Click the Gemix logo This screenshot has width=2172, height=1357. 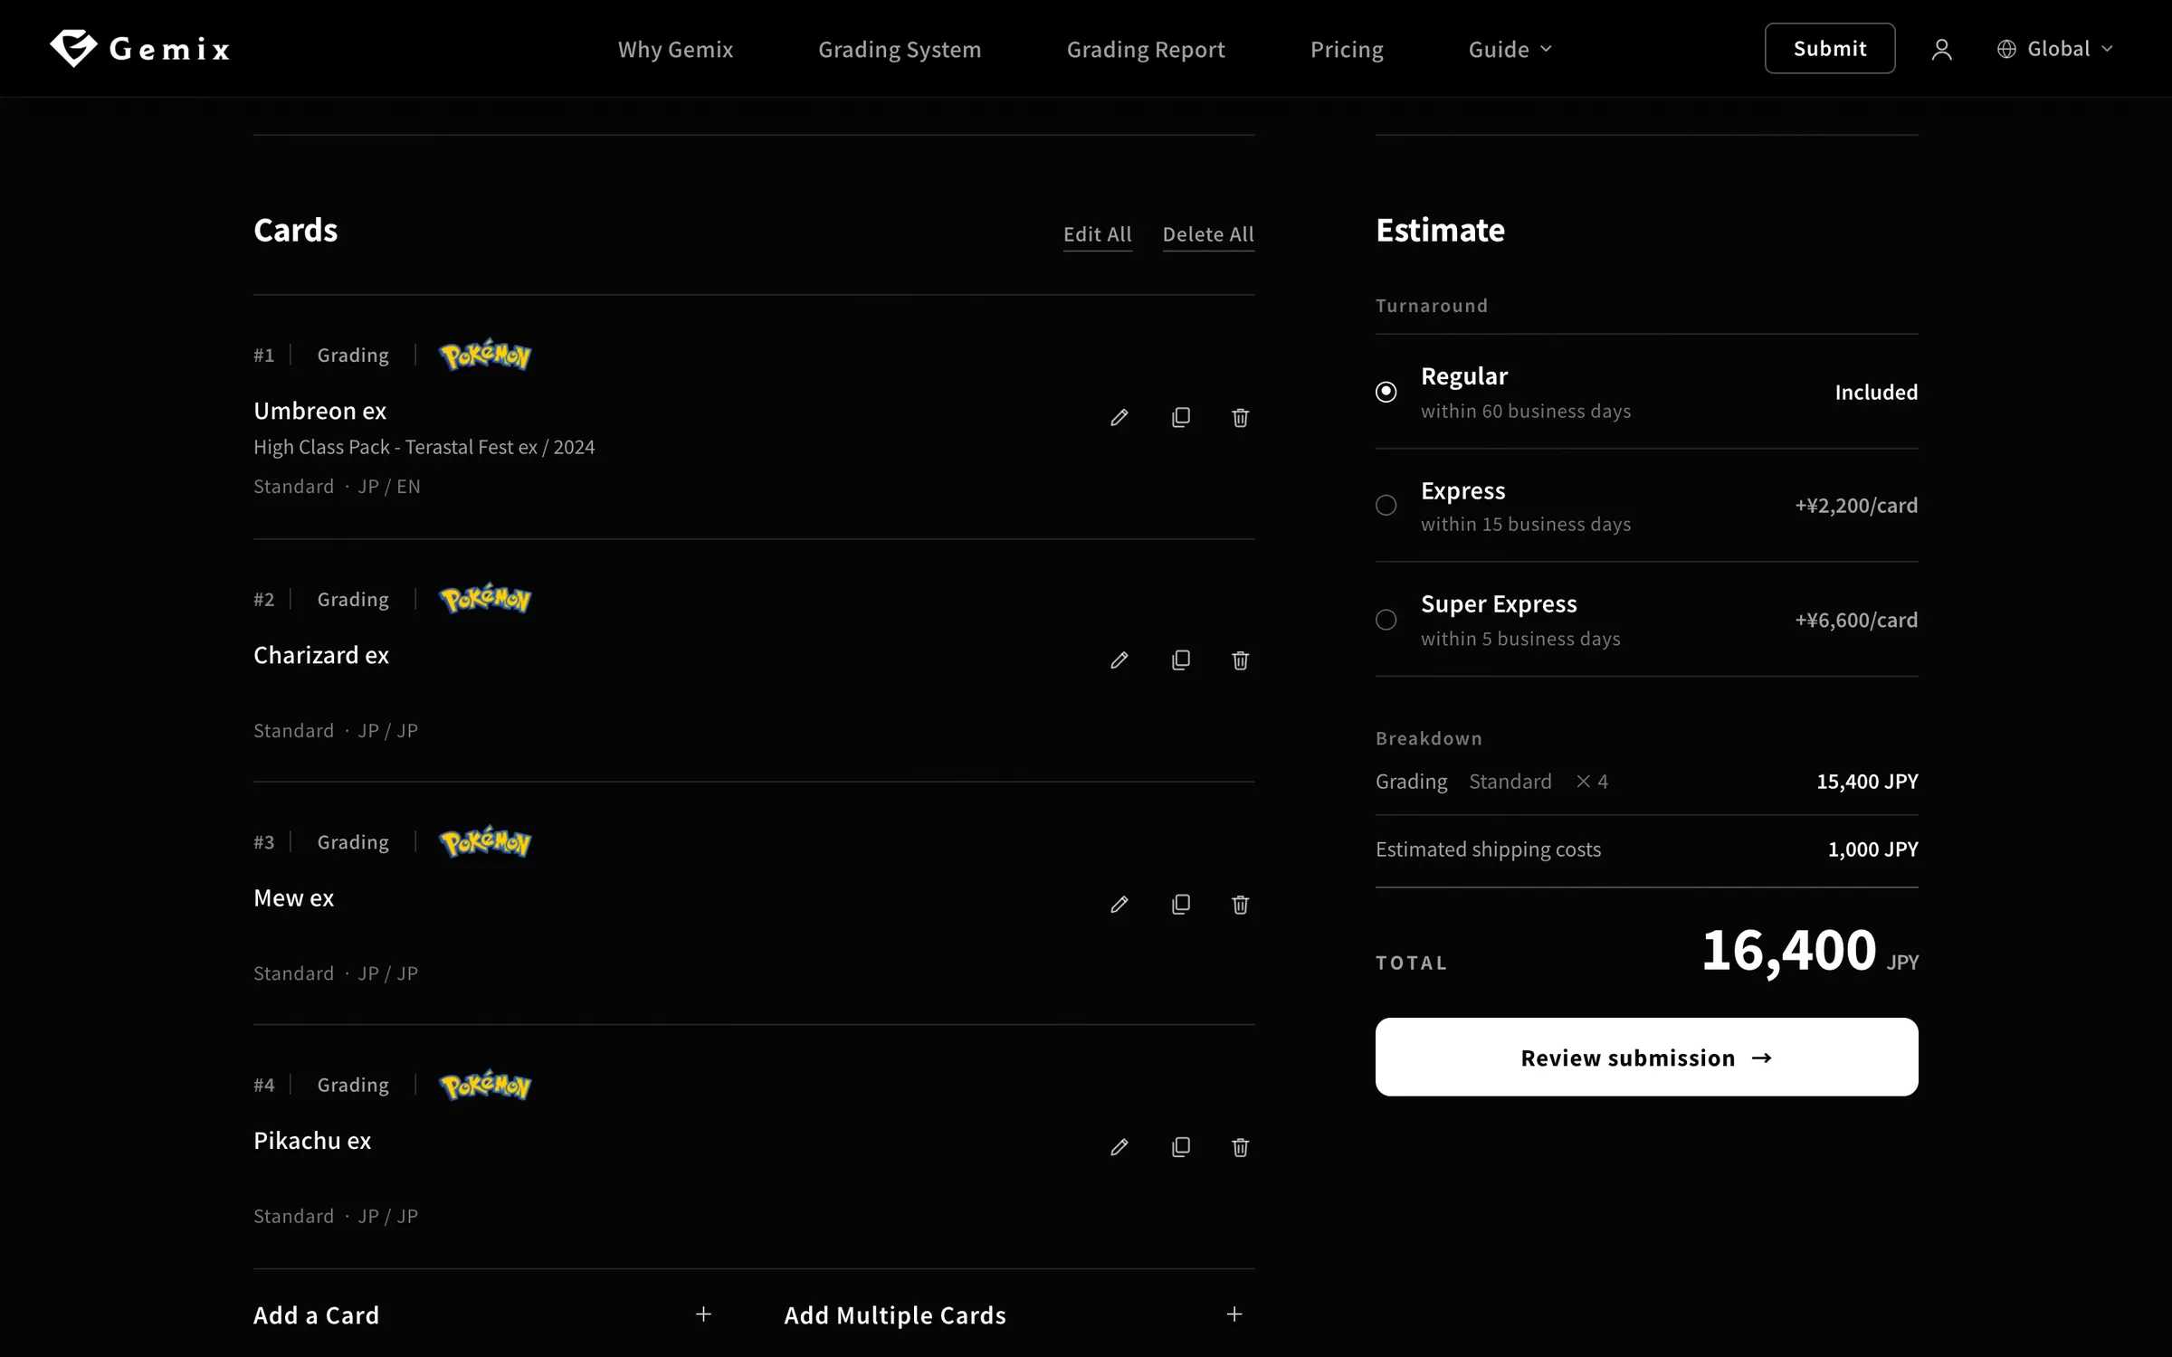(x=140, y=48)
